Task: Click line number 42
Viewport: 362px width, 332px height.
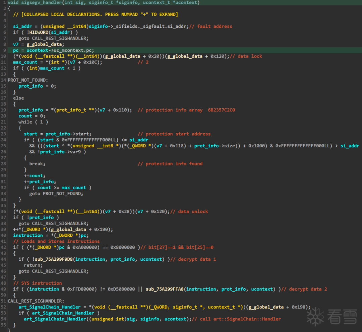Action: click(3, 247)
